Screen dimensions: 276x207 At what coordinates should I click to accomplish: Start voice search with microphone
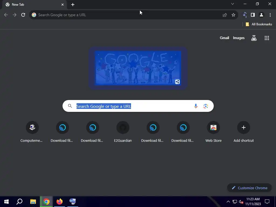click(196, 106)
